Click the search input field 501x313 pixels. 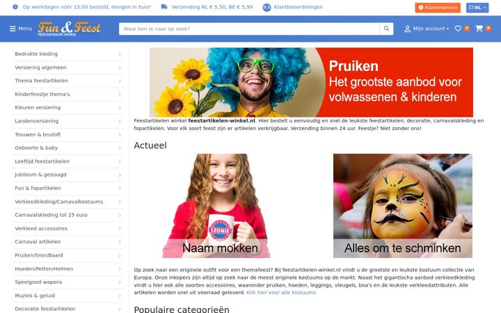[249, 29]
